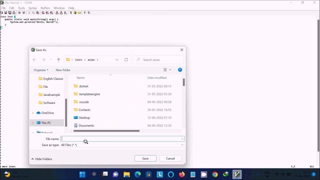Expand the This PC tree node
The height and width of the screenshot is (180, 320).
coord(33,122)
